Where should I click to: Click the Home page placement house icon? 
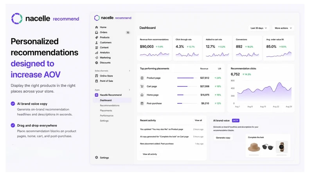coord(142,95)
